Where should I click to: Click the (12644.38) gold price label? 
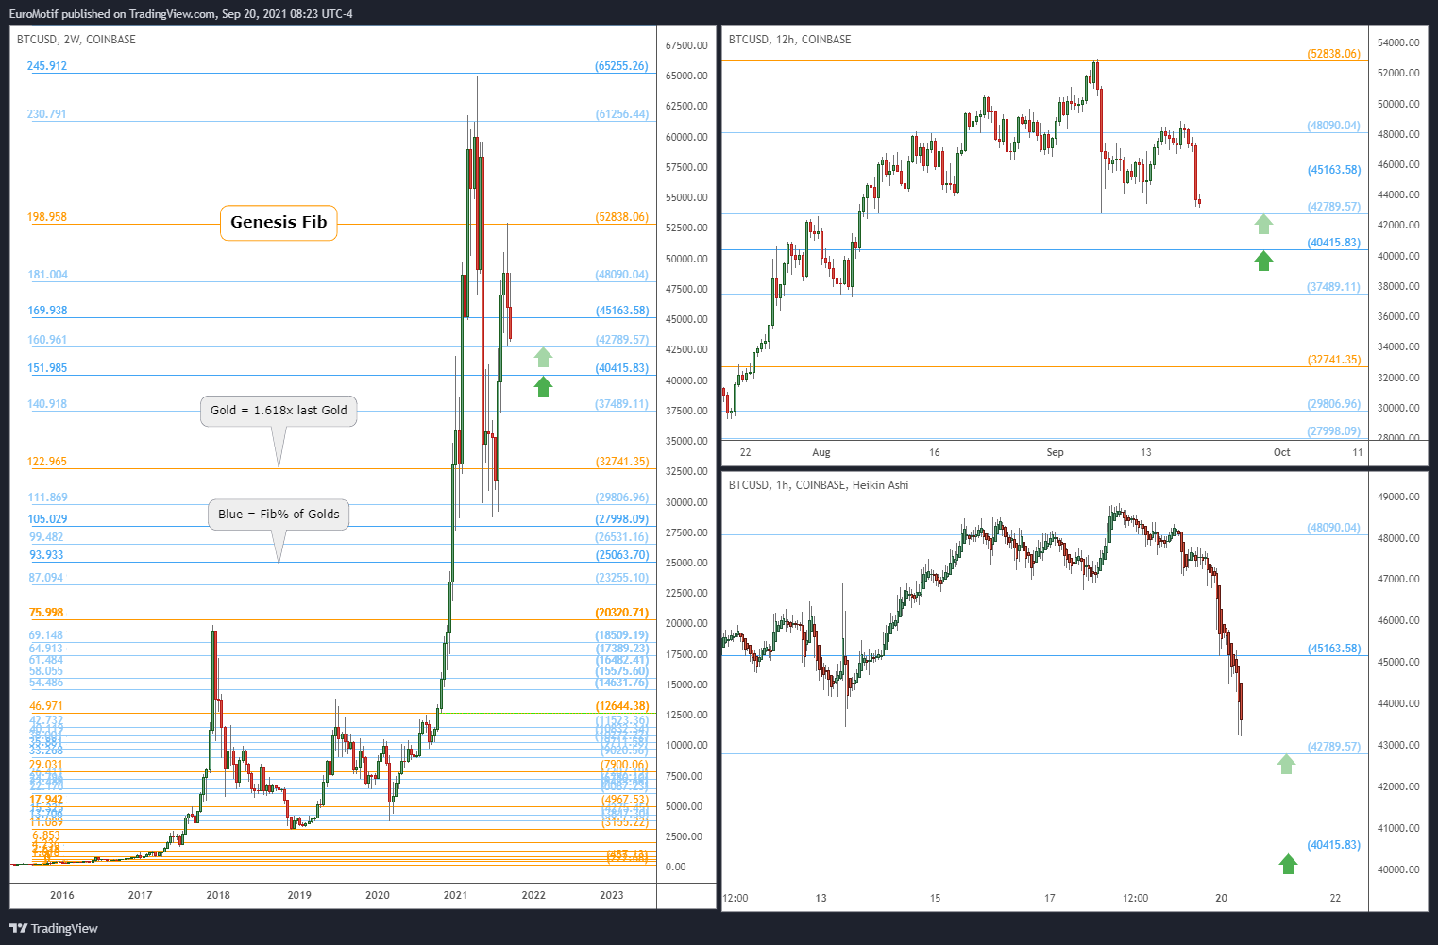pos(622,706)
